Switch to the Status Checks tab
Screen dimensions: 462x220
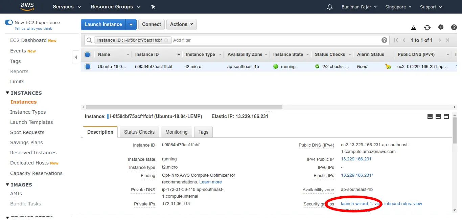point(139,132)
